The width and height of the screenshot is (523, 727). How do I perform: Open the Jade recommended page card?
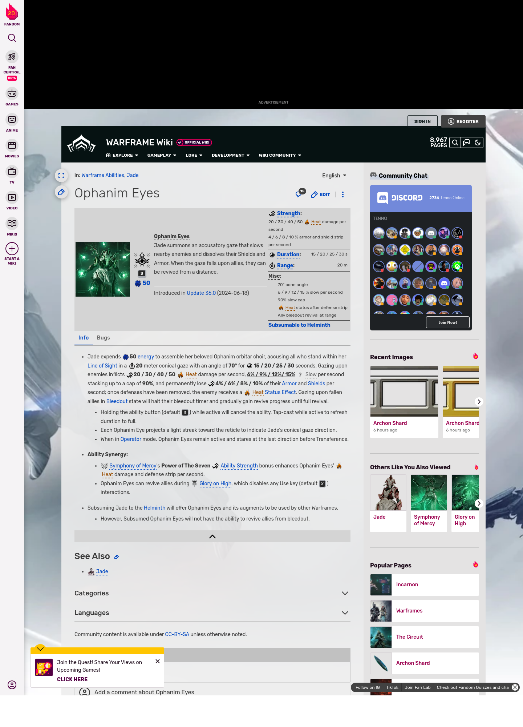coord(388,503)
